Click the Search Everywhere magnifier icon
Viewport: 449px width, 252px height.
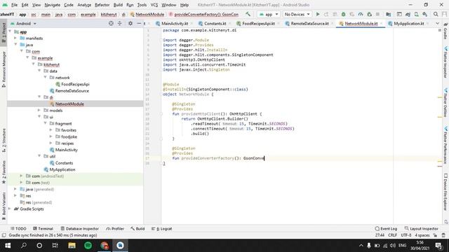(x=436, y=14)
